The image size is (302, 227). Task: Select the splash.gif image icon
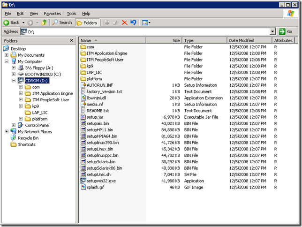tap(83, 187)
